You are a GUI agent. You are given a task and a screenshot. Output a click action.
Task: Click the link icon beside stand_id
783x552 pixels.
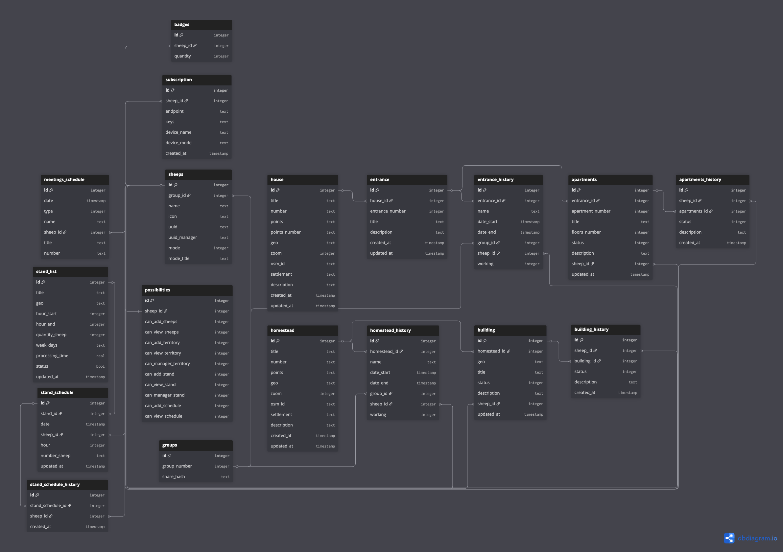(x=60, y=414)
